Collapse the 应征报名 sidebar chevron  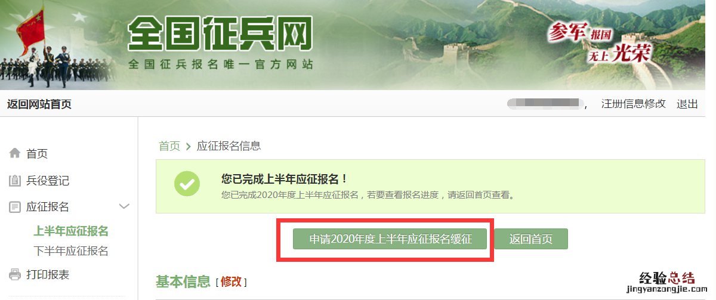[x=124, y=207]
